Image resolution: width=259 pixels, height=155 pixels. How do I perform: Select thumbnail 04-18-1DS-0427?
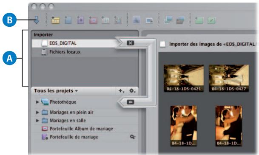(x=229, y=78)
